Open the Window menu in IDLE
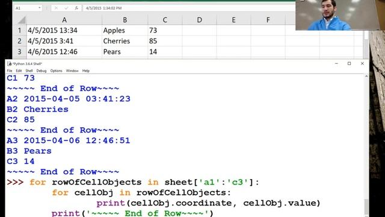The height and width of the screenshot is (217, 385). pyautogui.click(x=72, y=71)
